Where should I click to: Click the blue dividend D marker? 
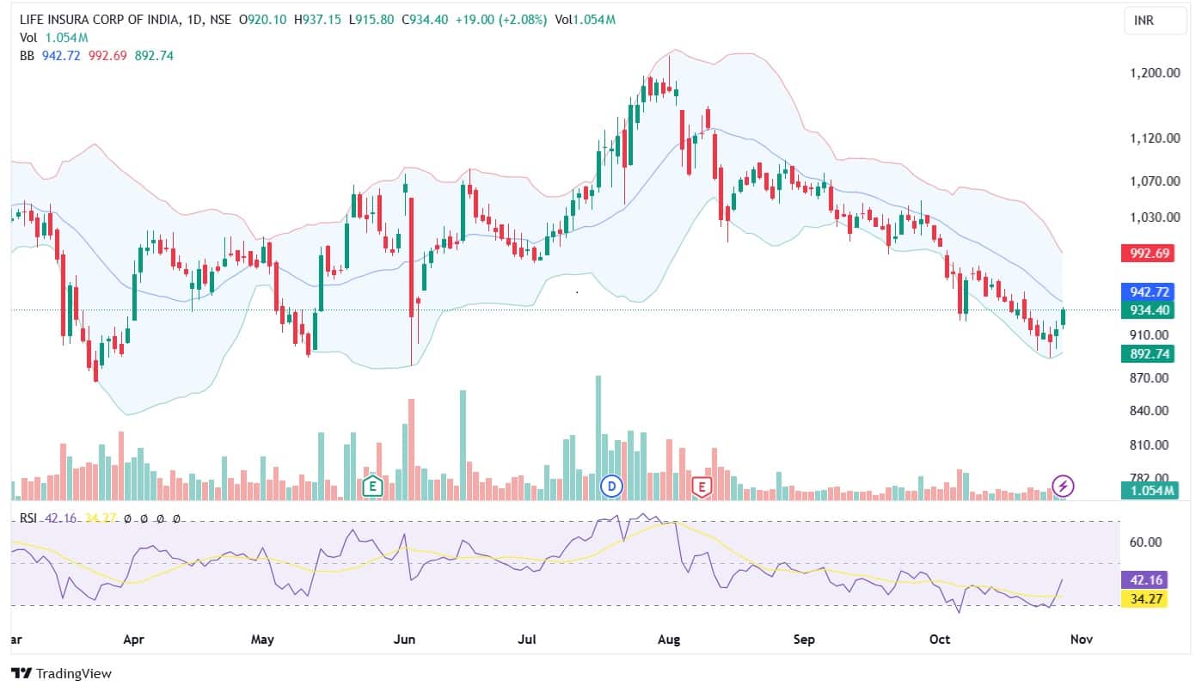(x=611, y=487)
